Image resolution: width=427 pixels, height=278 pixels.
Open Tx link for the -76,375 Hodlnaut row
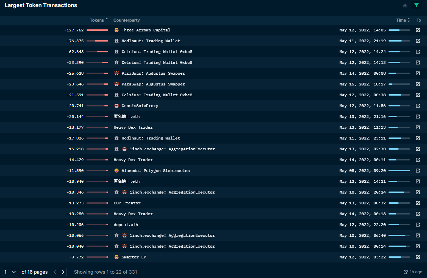tap(418, 41)
